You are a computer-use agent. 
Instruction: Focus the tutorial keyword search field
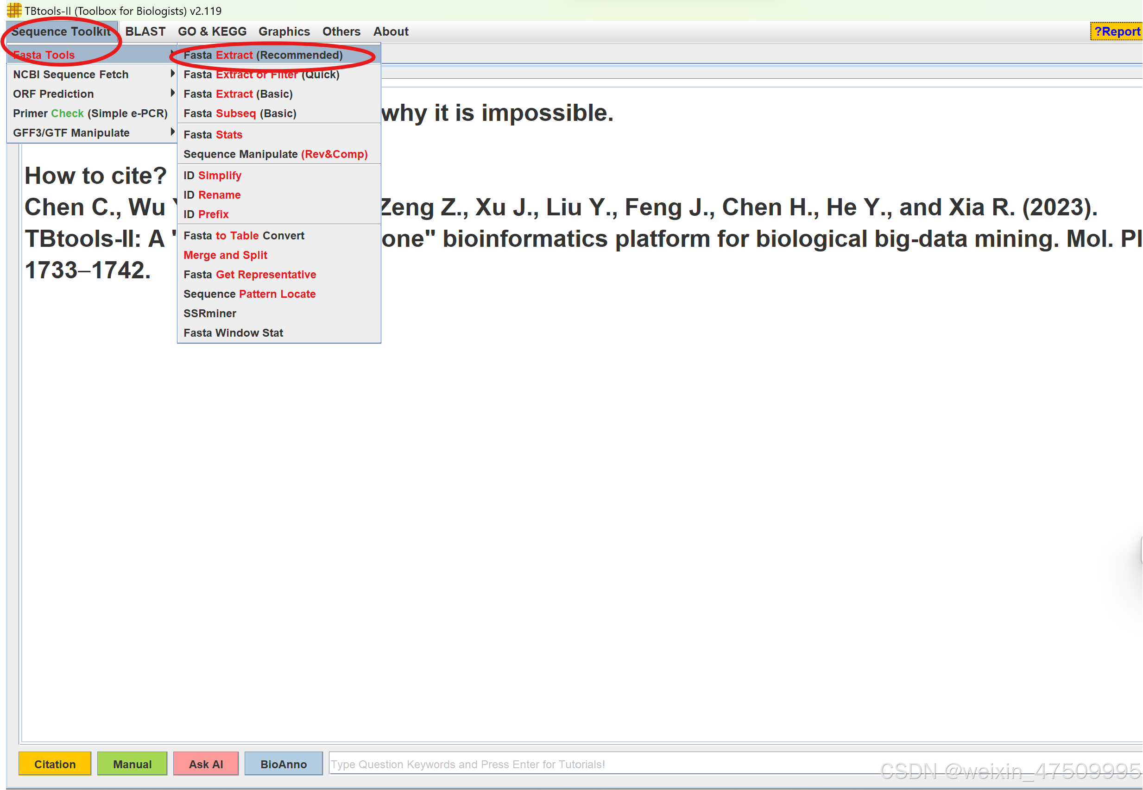coord(594,764)
